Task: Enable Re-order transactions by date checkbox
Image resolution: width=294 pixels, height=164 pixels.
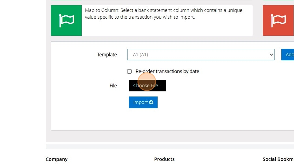Action: tap(129, 71)
